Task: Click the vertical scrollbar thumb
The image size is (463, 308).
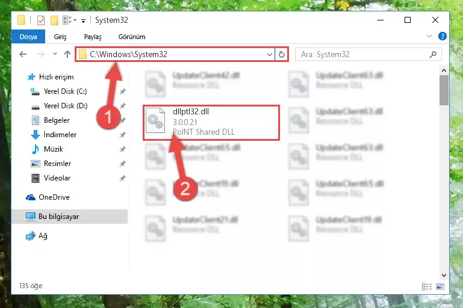Action: (x=444, y=90)
